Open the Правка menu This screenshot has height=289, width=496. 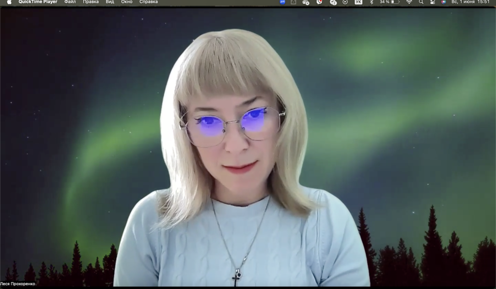(91, 2)
